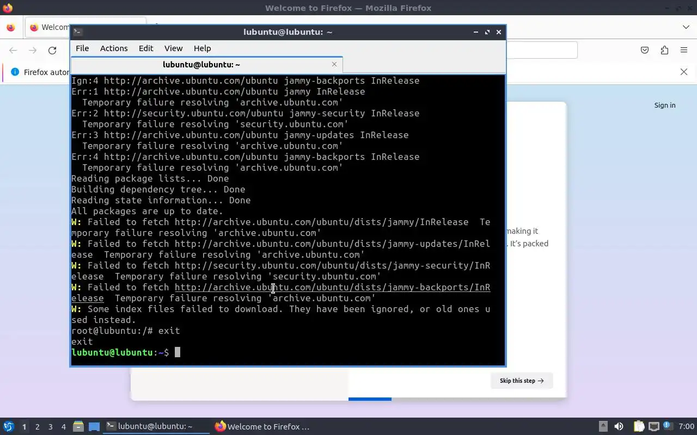The image size is (697, 435).
Task: Open the Help menu in terminal
Action: [x=202, y=48]
